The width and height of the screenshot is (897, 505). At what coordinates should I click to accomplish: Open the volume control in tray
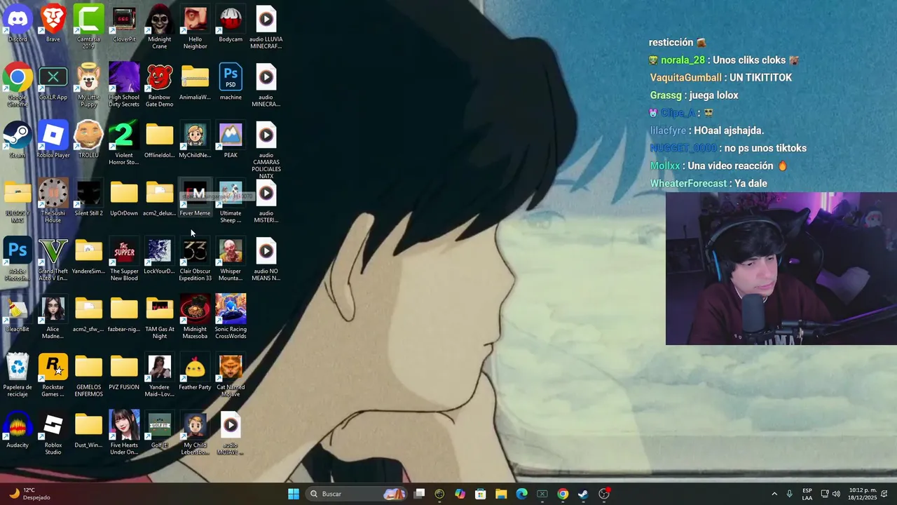(836, 494)
